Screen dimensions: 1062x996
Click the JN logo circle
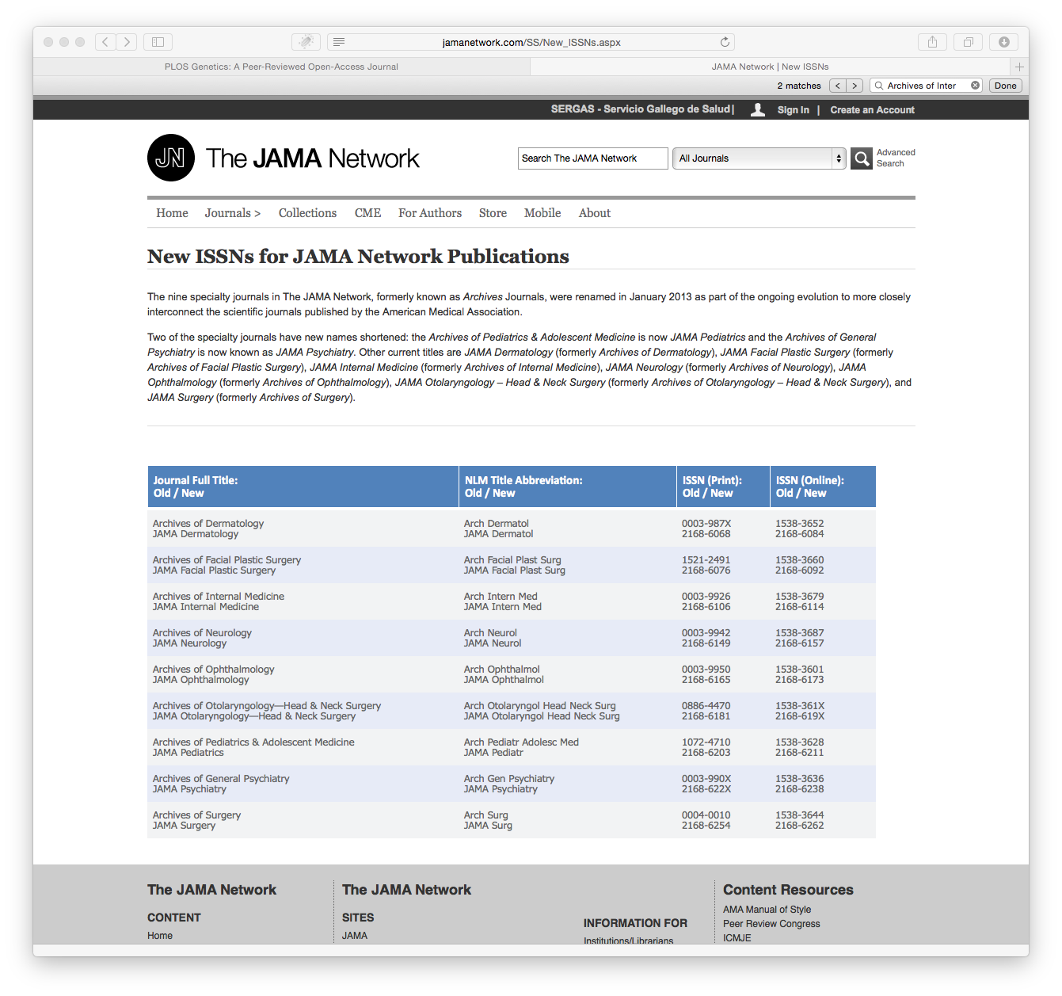pos(171,158)
